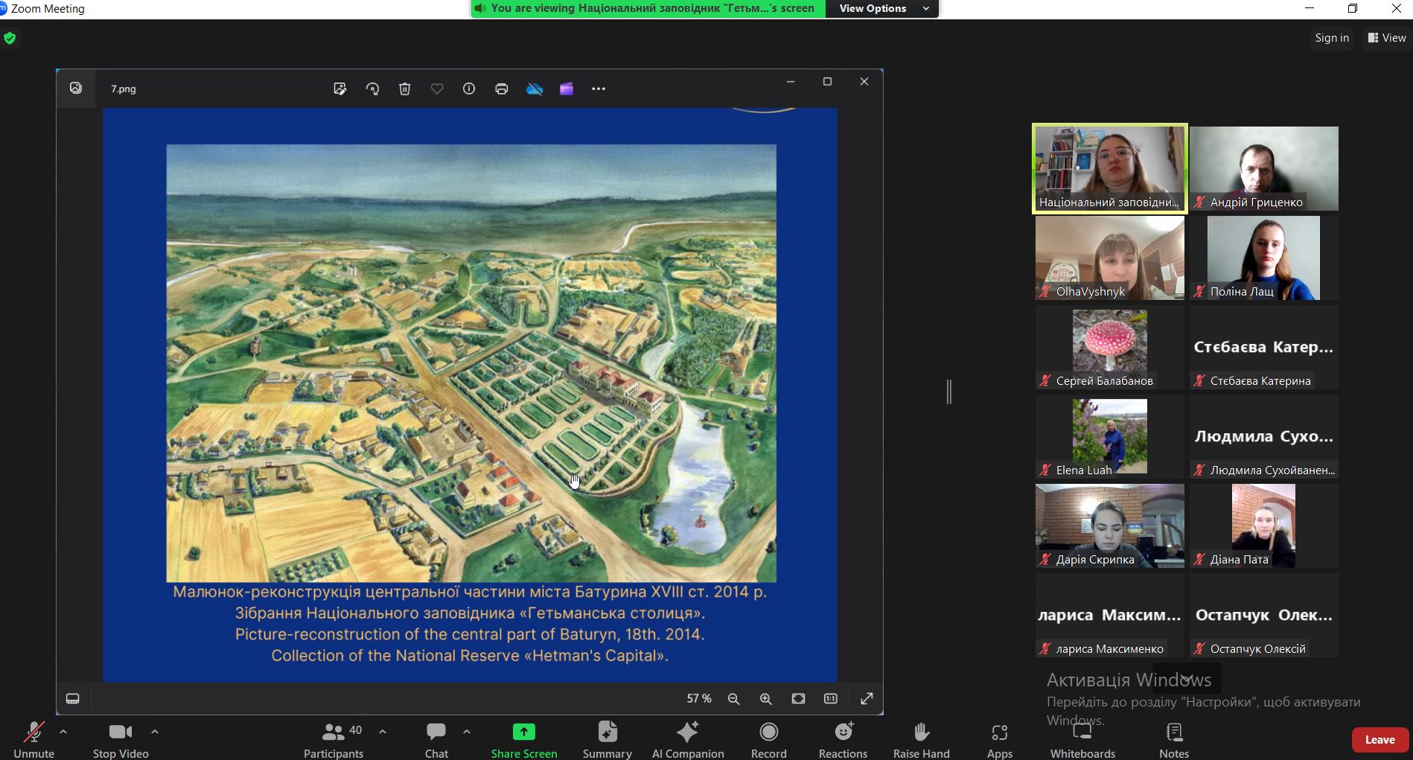Open the View layout menu
1413x760 pixels.
pos(1387,38)
